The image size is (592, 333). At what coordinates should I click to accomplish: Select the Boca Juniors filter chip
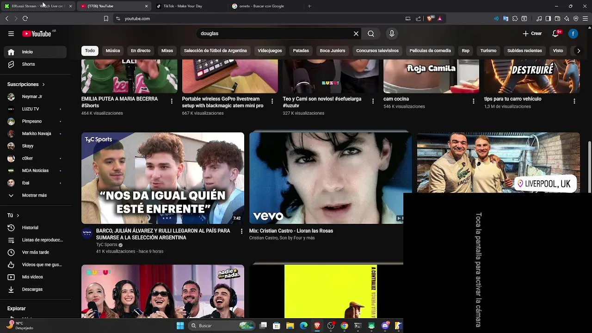(x=333, y=51)
